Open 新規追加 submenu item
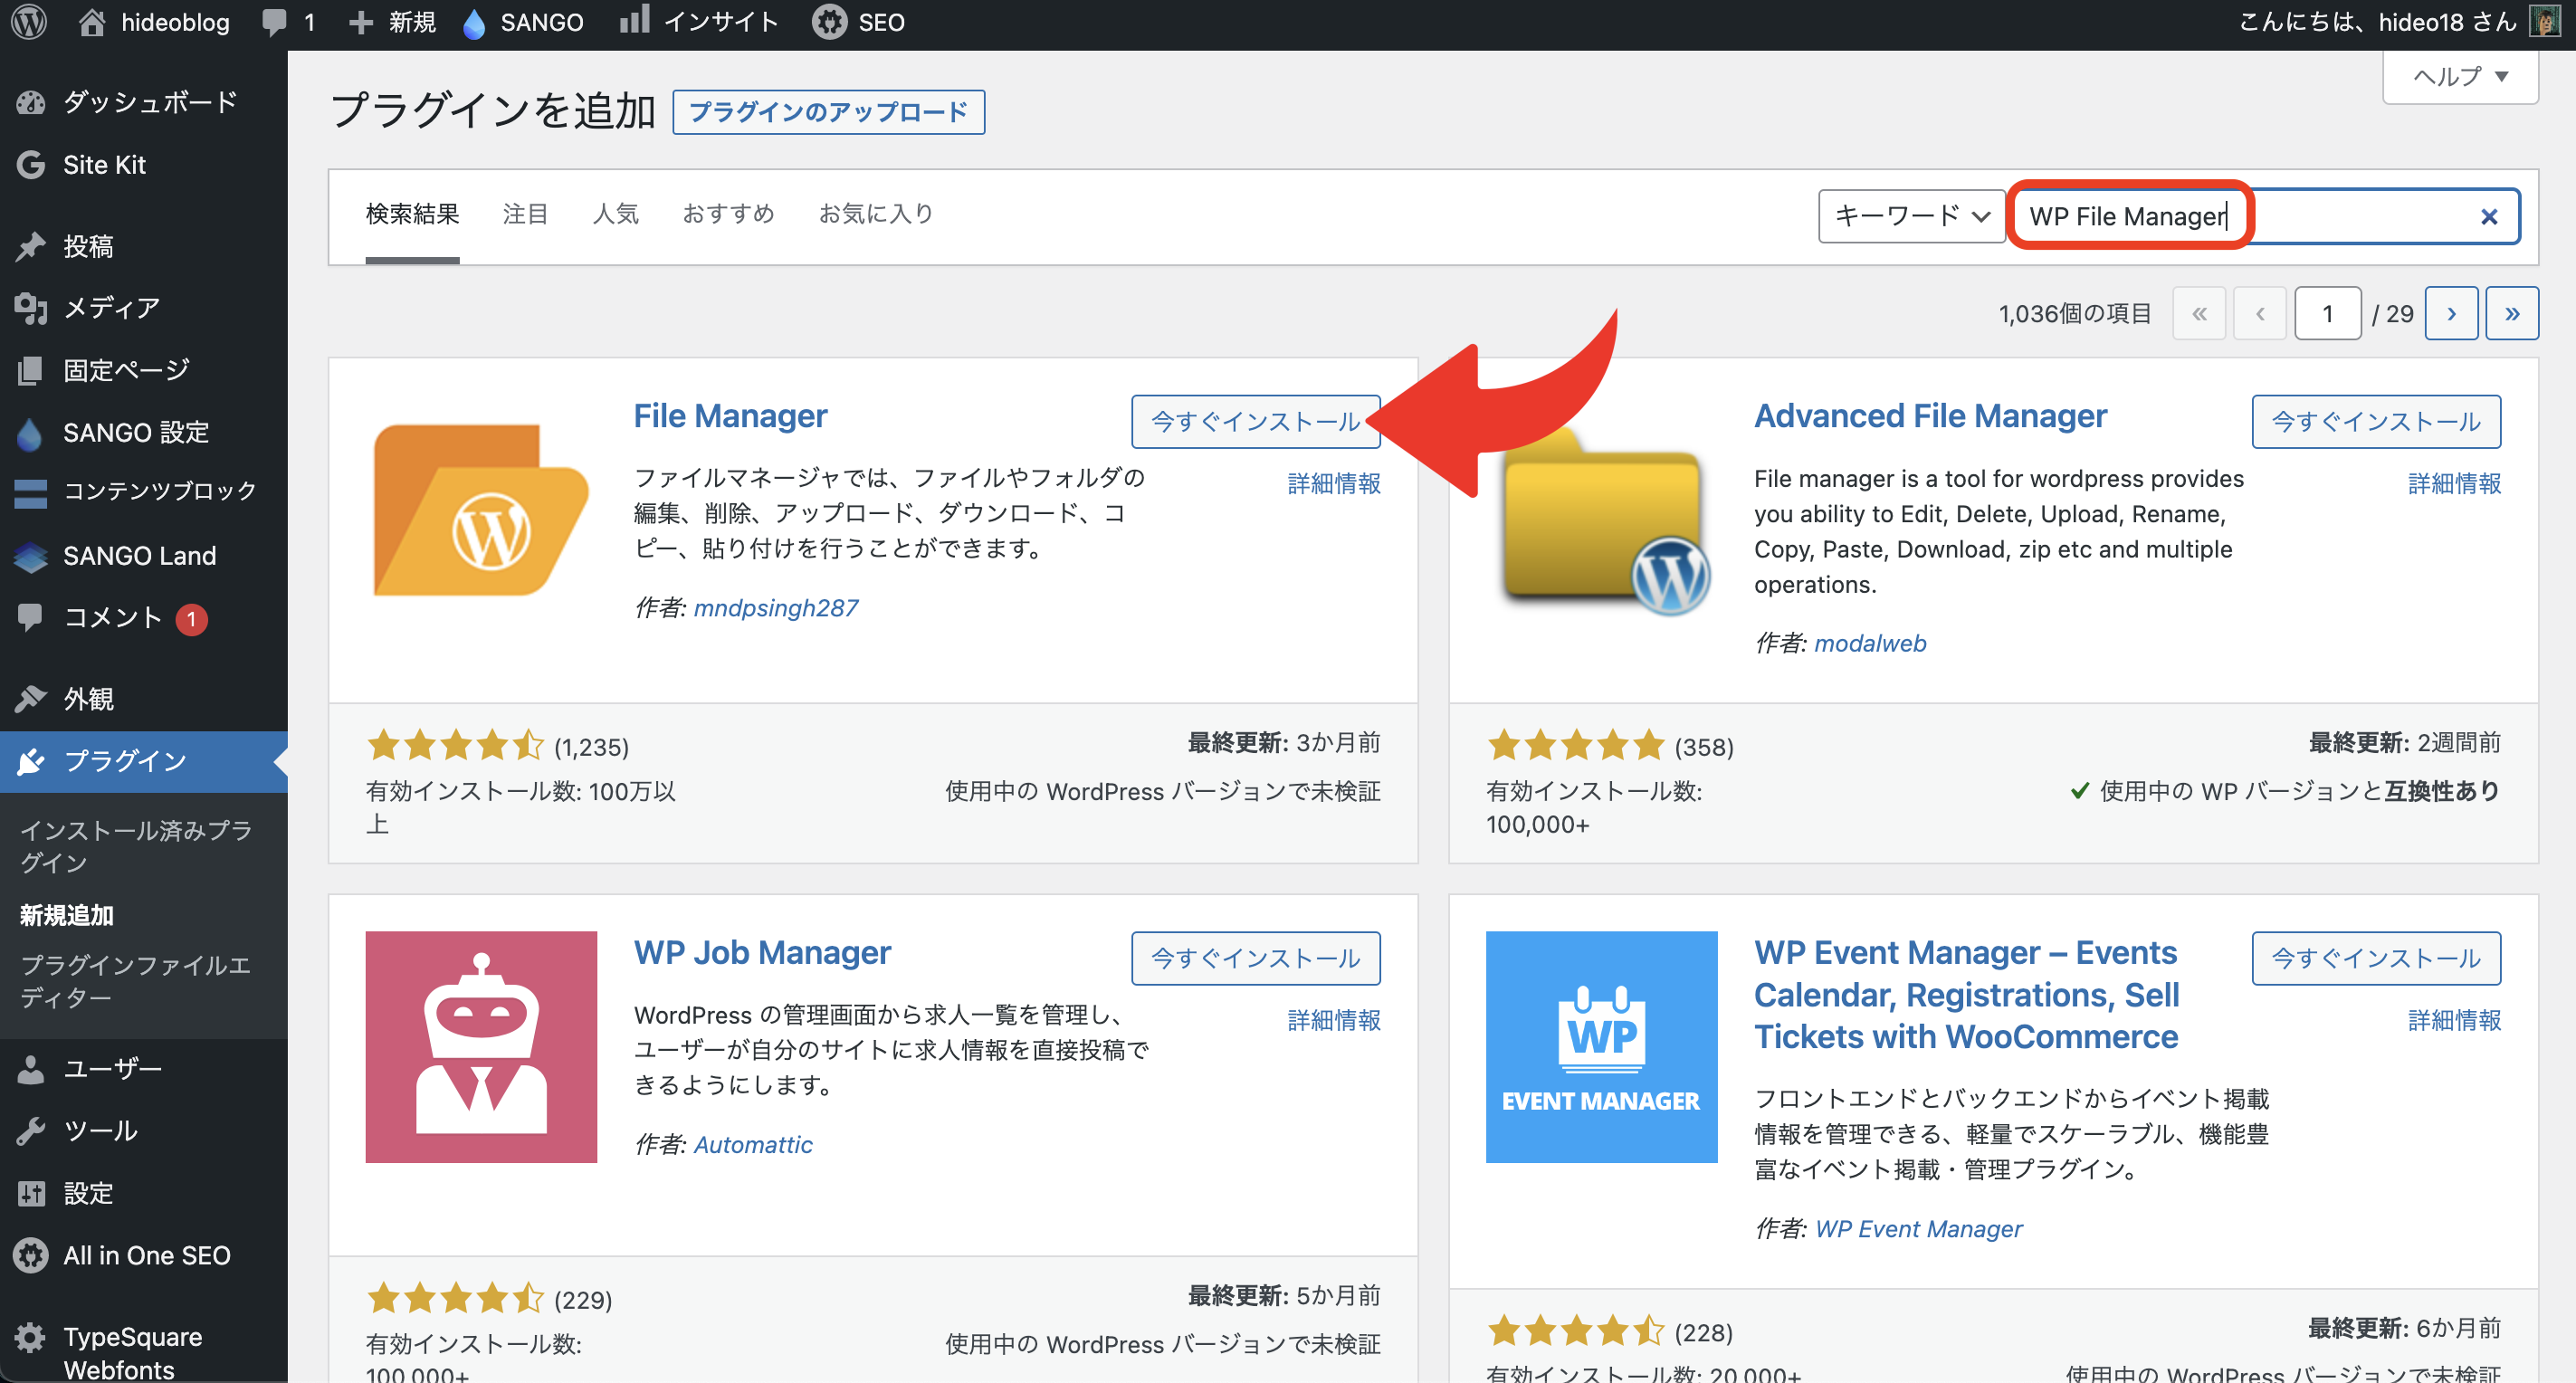Viewport: 2576px width, 1383px height. tap(67, 915)
